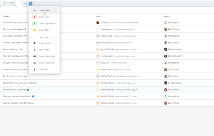Click the Create Topic tag icon

point(35,50)
